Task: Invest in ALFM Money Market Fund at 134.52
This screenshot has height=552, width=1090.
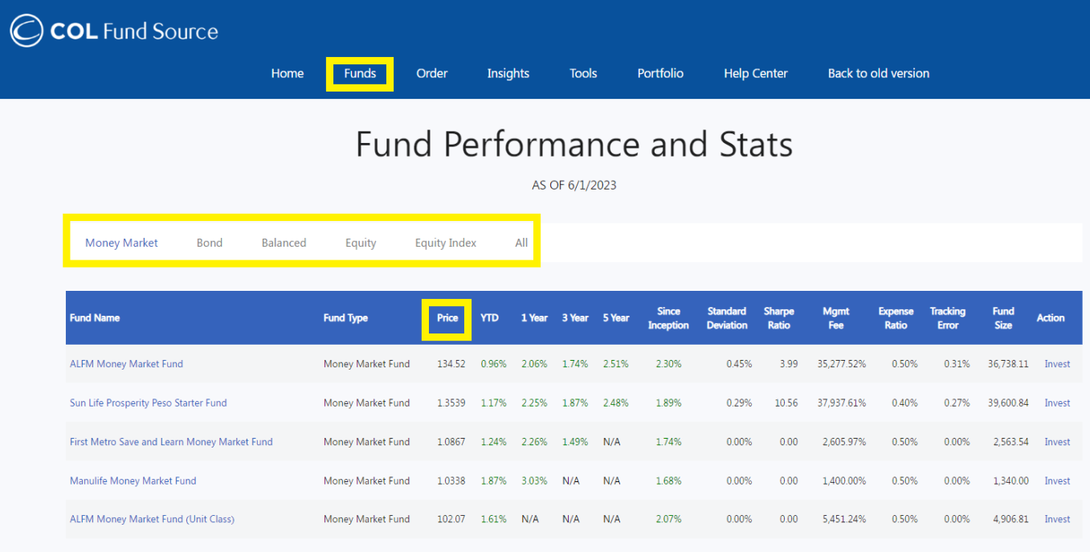Action: point(1057,364)
